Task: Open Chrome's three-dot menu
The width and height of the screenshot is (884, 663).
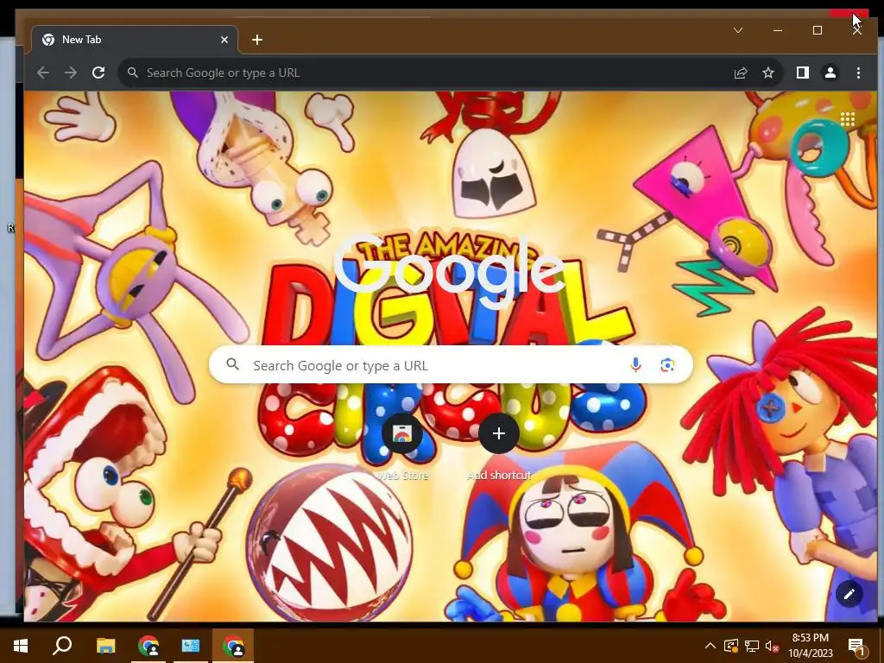Action: coord(858,73)
